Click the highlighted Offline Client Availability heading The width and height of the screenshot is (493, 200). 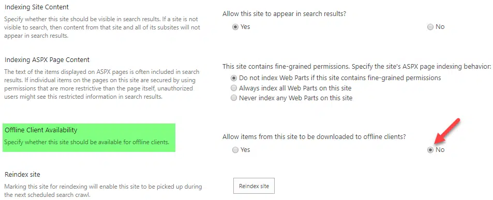coord(41,130)
